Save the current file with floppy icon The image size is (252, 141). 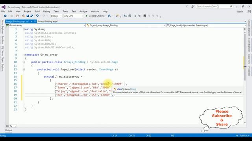coord(28,16)
